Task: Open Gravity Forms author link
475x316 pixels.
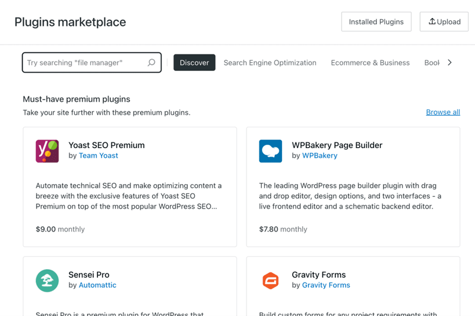Action: coord(326,285)
